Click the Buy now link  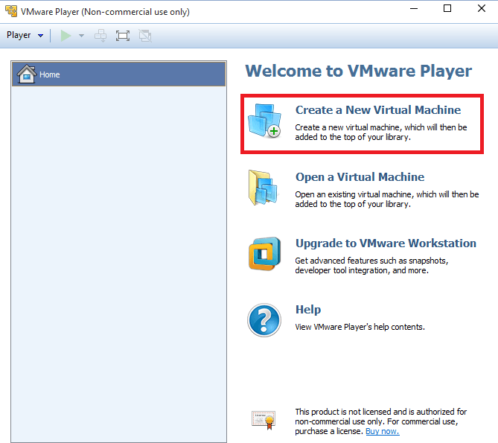pos(383,431)
